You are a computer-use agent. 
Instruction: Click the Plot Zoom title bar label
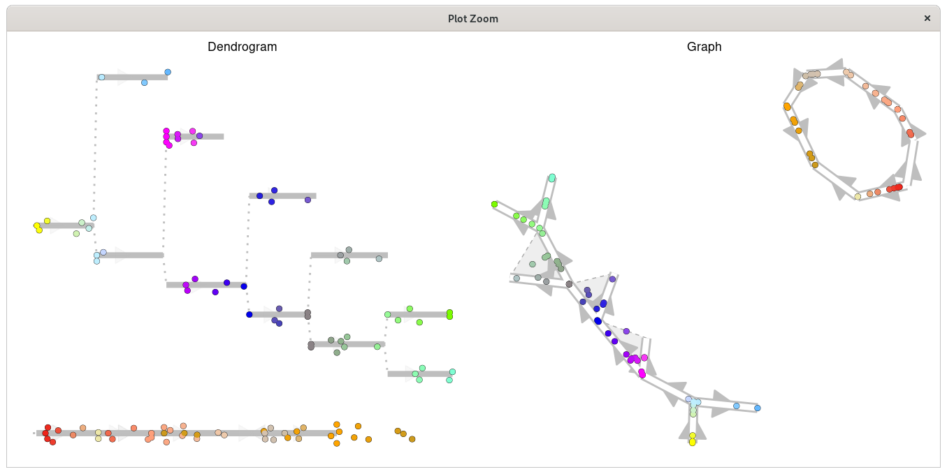click(x=473, y=19)
